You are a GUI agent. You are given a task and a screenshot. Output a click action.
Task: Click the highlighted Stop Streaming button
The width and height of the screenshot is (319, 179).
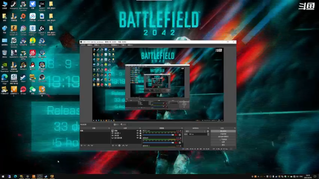point(223,131)
